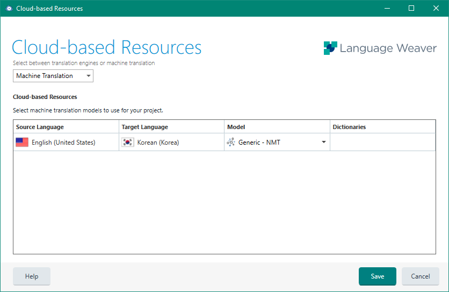Screen dimensions: 449x292
Task: Click the Dictionaries column header
Action: [349, 127]
